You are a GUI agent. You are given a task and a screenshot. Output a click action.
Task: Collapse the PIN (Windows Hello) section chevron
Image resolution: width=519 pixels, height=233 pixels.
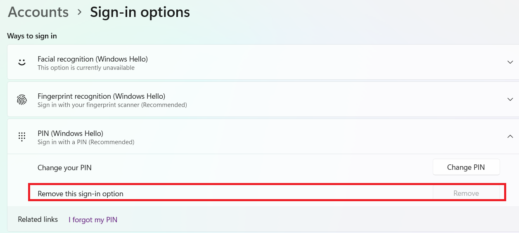click(510, 136)
